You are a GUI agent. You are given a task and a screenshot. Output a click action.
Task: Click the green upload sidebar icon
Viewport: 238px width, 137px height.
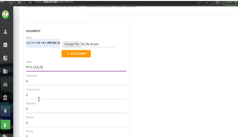click(x=5, y=125)
